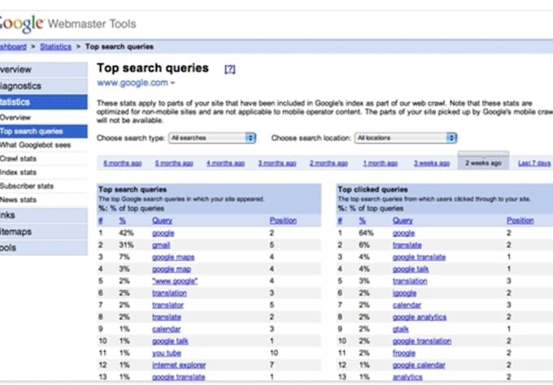Switch to 5 months ago tab
Viewport: 553px width, 385px height.
pos(174,163)
